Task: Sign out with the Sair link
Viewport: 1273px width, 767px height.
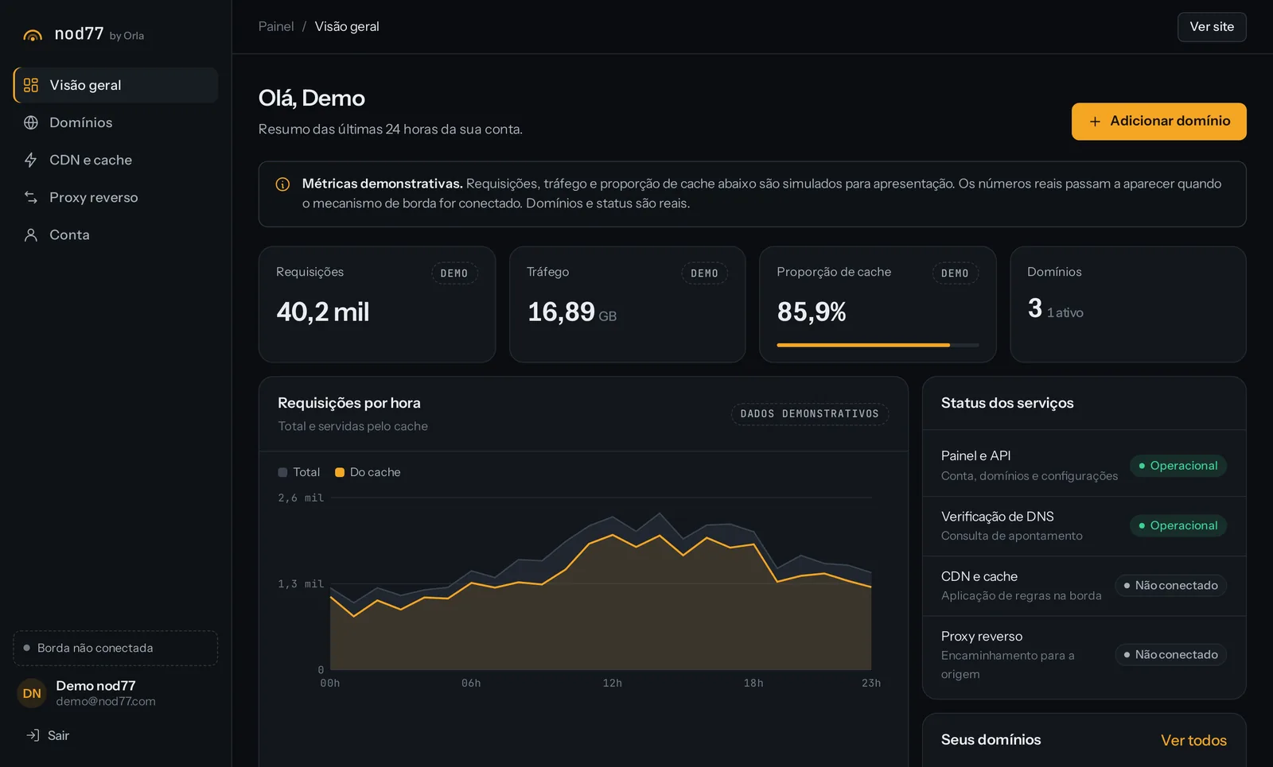Action: coord(48,735)
